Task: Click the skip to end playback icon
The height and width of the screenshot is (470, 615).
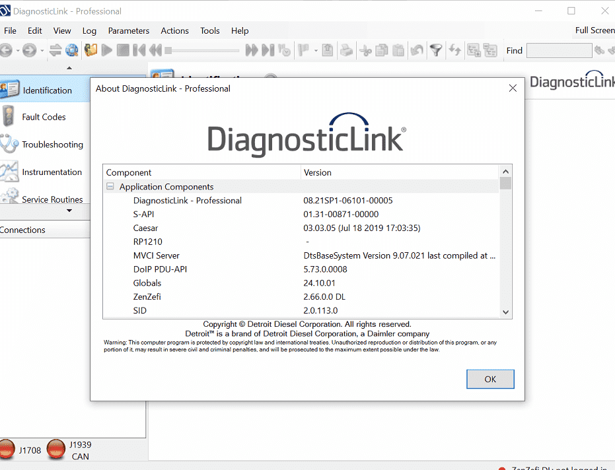Action: click(268, 50)
